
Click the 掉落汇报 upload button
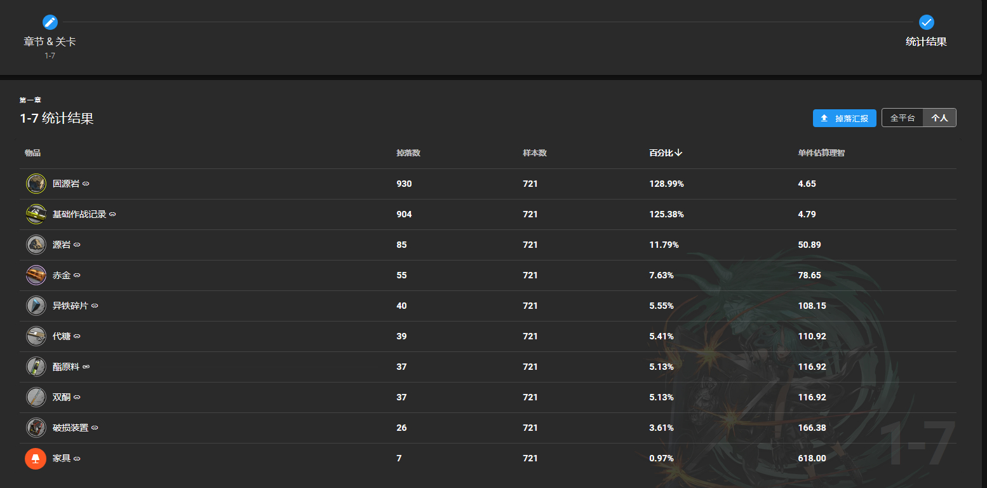[x=845, y=118]
